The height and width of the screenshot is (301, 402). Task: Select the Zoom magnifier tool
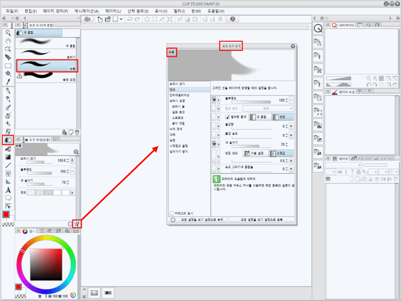click(8, 33)
